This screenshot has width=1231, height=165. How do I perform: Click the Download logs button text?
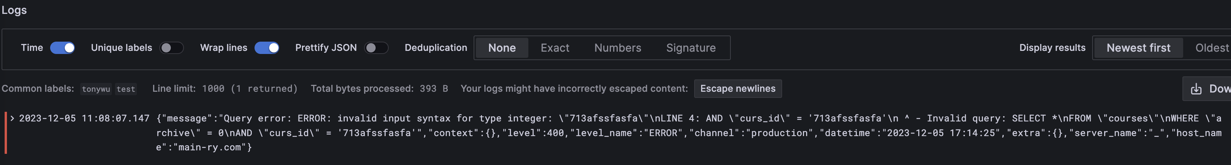[x=1219, y=89]
